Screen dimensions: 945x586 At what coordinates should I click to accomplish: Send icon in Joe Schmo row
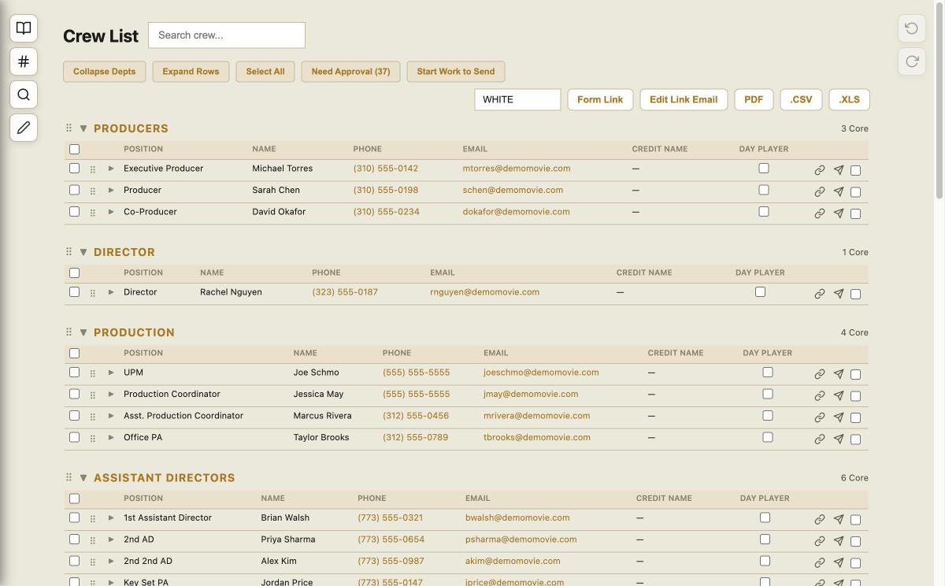tap(839, 374)
